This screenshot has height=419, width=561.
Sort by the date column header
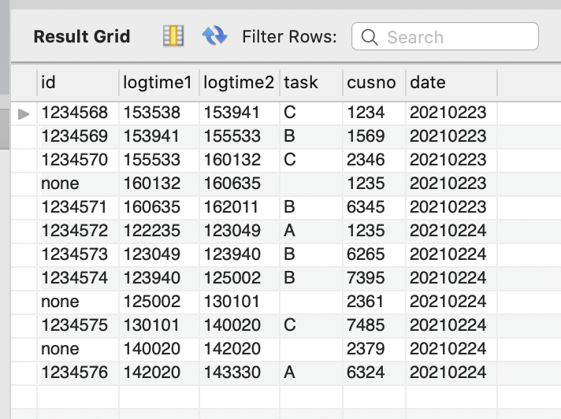coord(451,83)
